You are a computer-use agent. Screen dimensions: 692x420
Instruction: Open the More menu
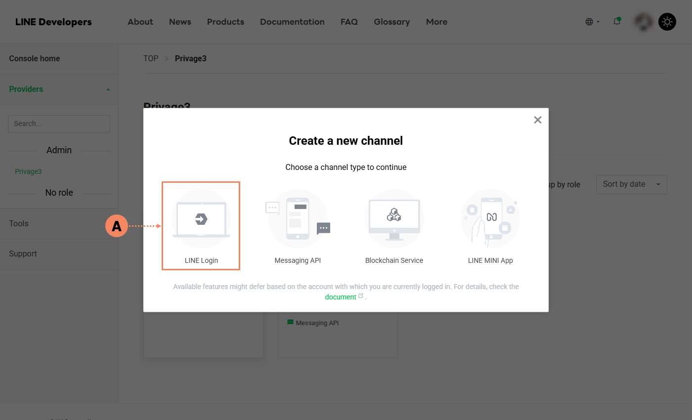tap(436, 22)
